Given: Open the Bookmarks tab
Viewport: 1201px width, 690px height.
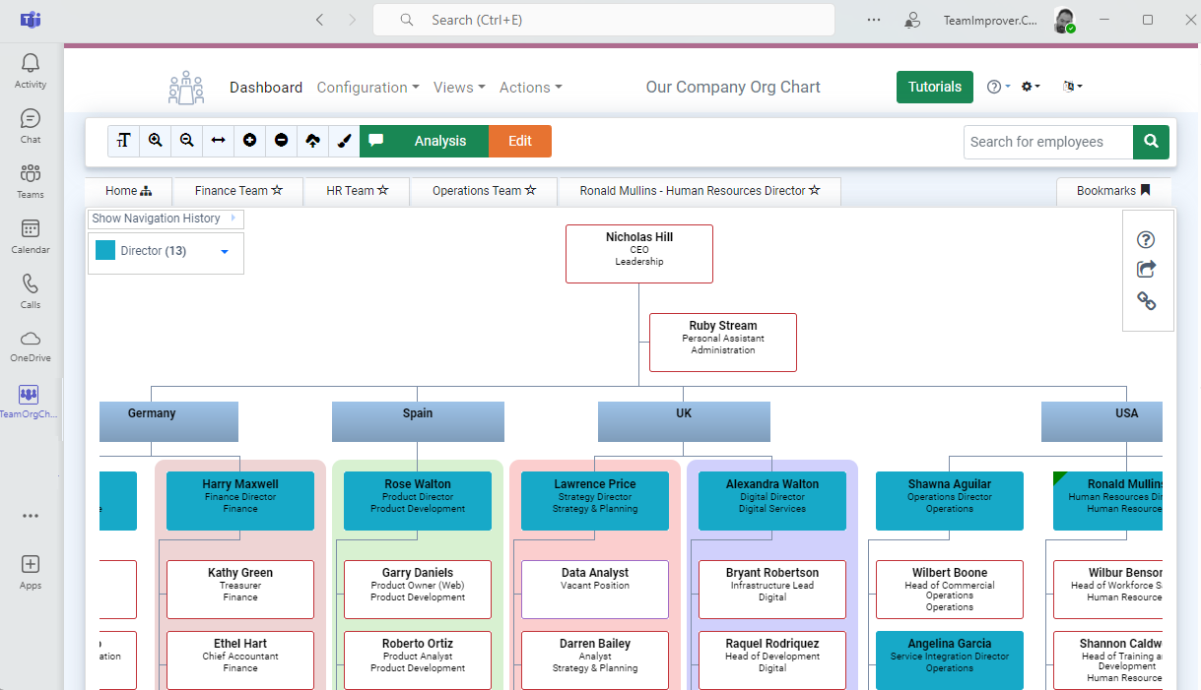Looking at the screenshot, I should click(x=1113, y=191).
